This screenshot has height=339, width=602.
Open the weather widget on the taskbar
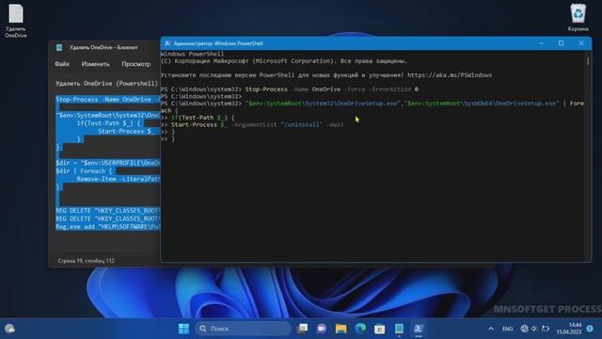(9, 329)
